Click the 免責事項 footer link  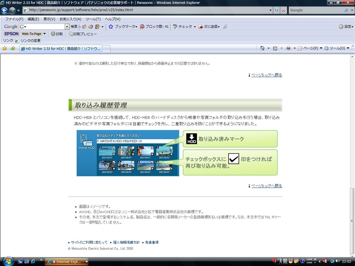point(152,242)
